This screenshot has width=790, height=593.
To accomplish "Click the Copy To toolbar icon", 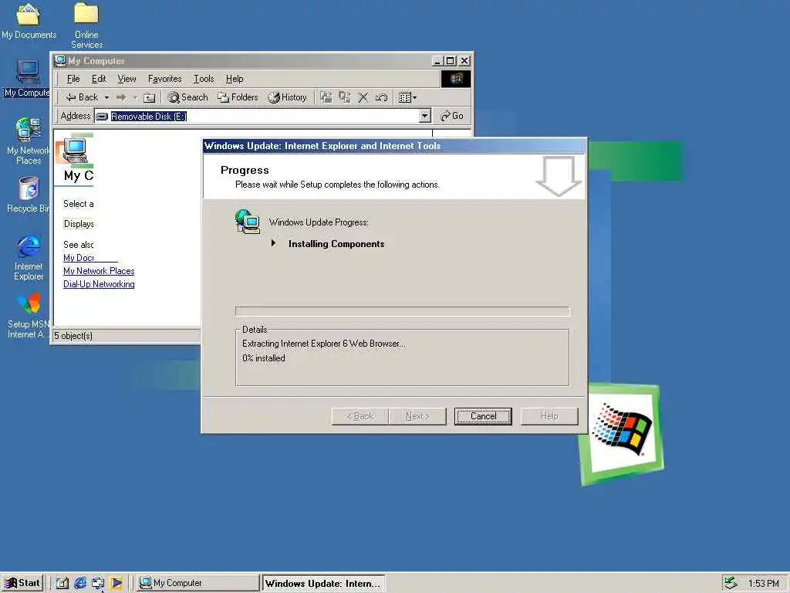I will tap(345, 97).
